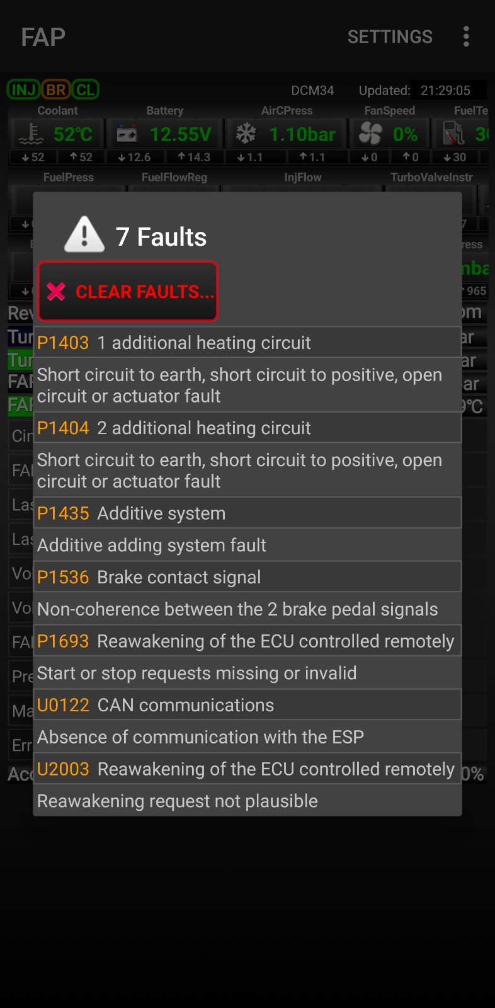
Task: Open the SETTINGS menu
Action: coord(390,37)
